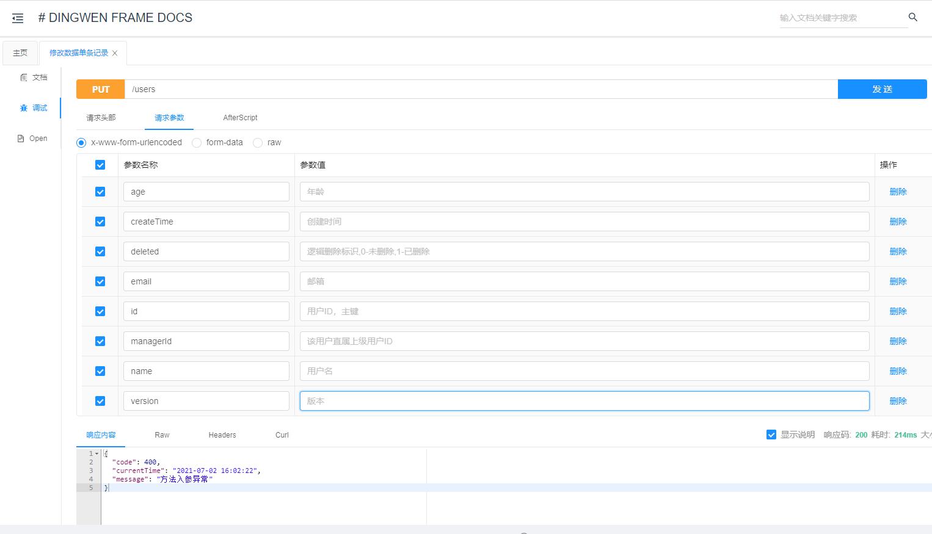932x534 pixels.
Task: Uncheck the managerId parameter checkbox
Action: (x=100, y=341)
